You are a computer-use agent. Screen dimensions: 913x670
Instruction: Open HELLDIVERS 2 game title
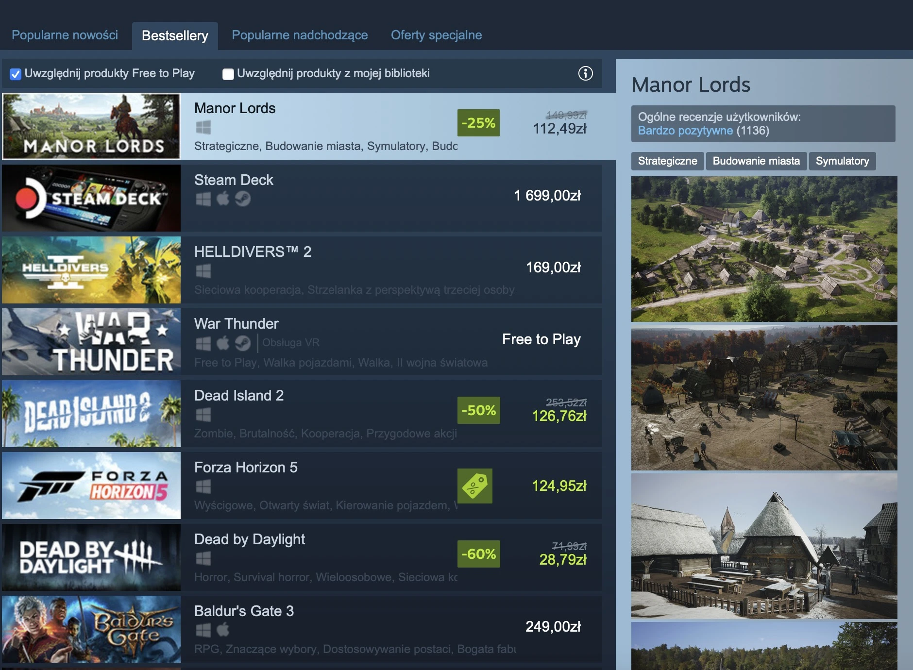tap(253, 251)
